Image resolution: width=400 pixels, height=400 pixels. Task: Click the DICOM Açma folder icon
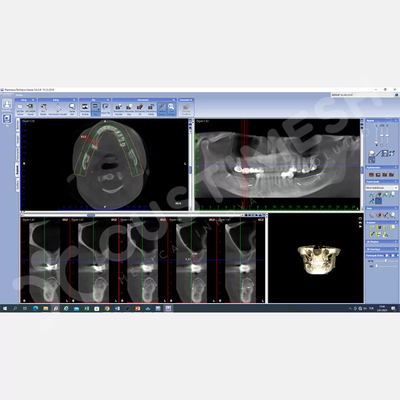click(x=20, y=107)
